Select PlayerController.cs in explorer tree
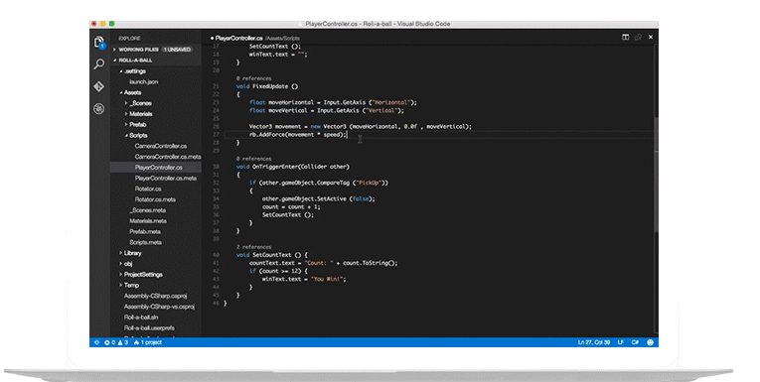This screenshot has width=760, height=382. click(x=156, y=167)
